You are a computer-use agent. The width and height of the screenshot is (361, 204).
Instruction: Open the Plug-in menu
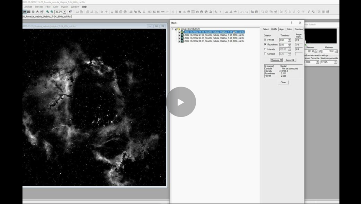(65, 7)
